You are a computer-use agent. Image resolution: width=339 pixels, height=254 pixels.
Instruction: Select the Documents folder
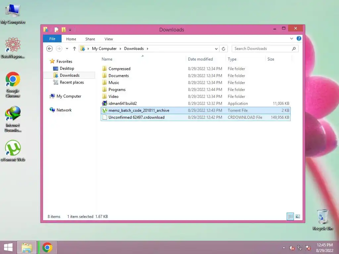[195, 76]
